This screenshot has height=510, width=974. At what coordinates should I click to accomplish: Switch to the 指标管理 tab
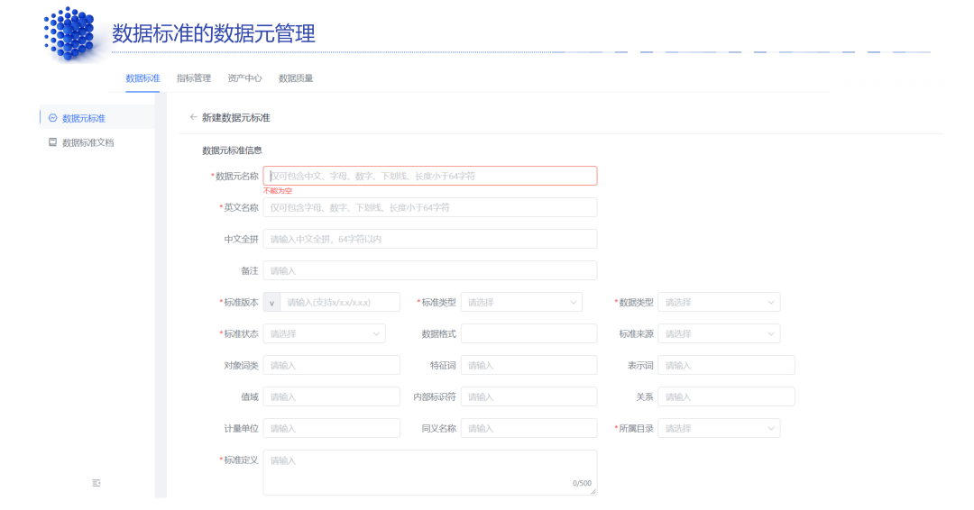pyautogui.click(x=194, y=78)
